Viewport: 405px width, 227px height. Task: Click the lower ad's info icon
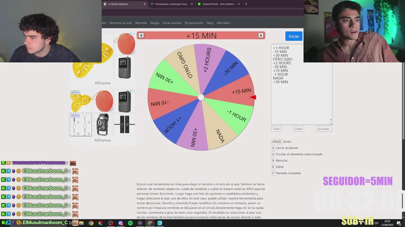(x=131, y=91)
